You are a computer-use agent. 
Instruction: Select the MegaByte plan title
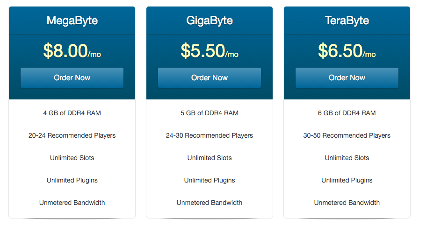pos(72,21)
